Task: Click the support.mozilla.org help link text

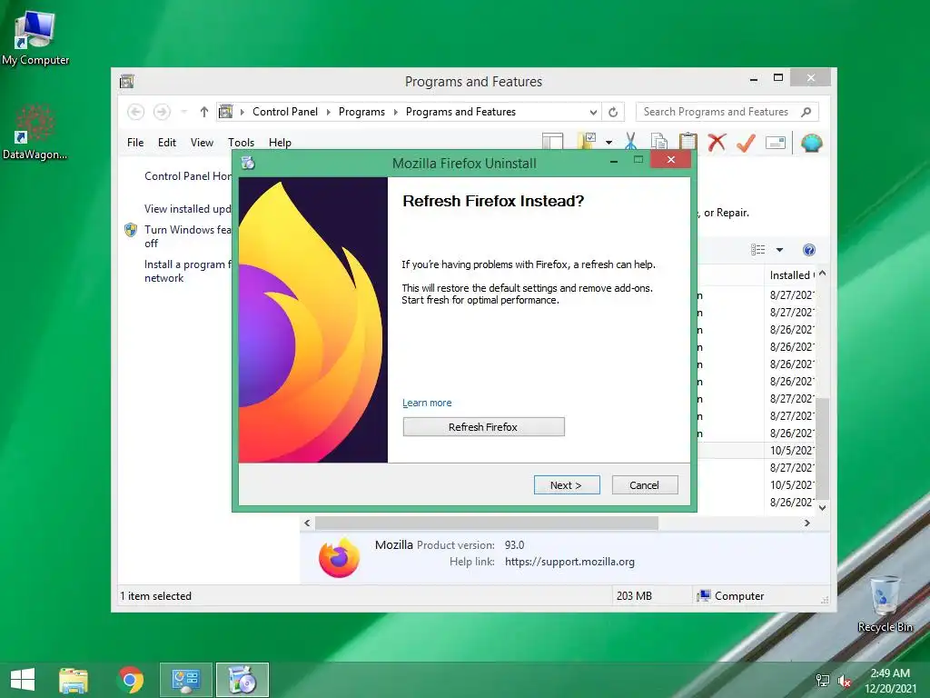Action: click(570, 562)
